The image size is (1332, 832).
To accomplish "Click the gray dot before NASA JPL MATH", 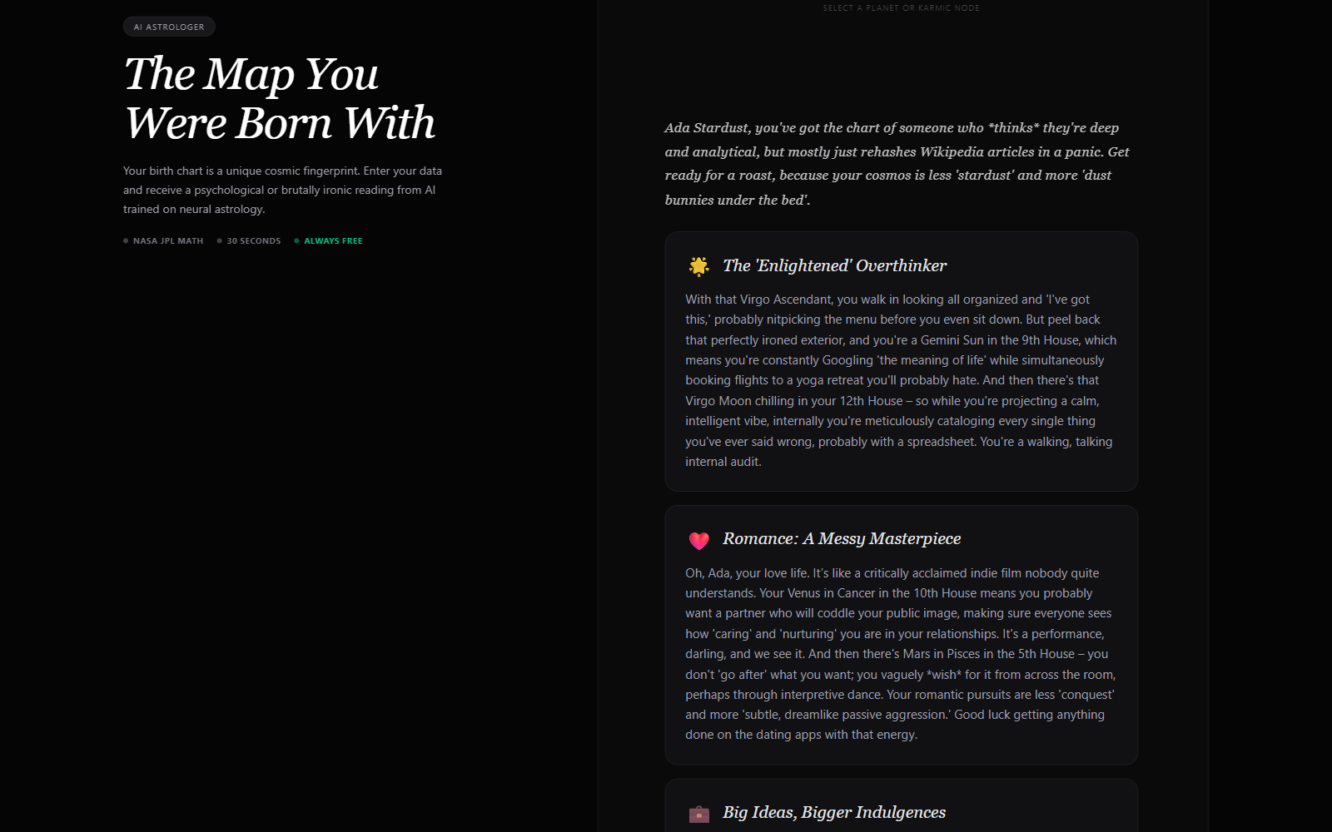I will click(x=126, y=241).
